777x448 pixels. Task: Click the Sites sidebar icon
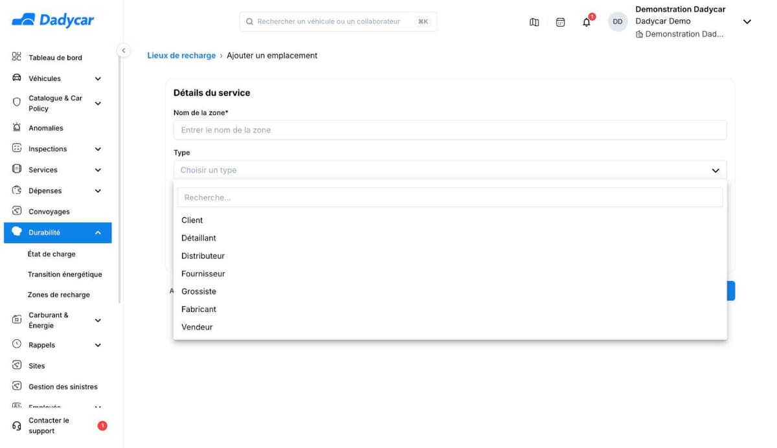(17, 365)
